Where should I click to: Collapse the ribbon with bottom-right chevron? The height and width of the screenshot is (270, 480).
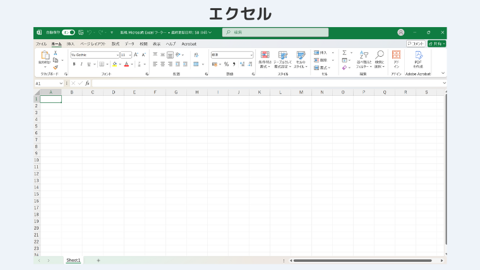[x=443, y=73]
